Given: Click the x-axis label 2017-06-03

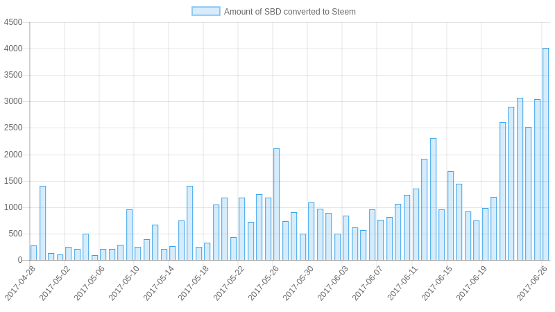Looking at the screenshot, I should pos(332,284).
